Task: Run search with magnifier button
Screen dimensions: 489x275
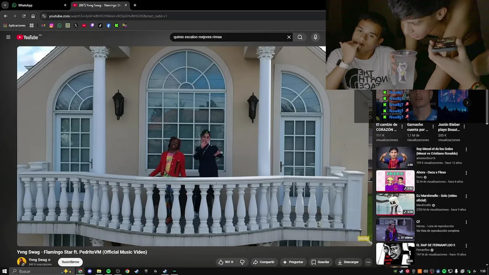Action: [x=300, y=37]
